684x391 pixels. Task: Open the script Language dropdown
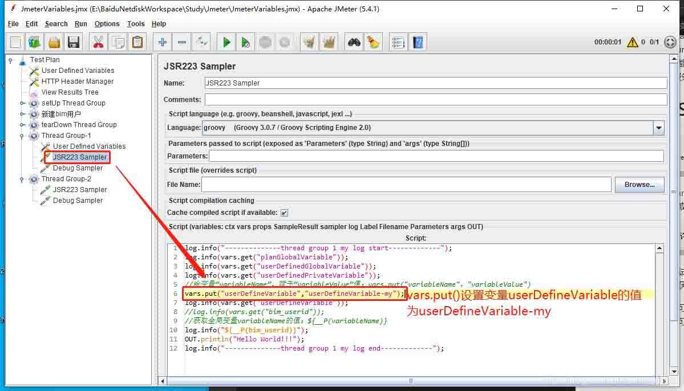tap(659, 128)
